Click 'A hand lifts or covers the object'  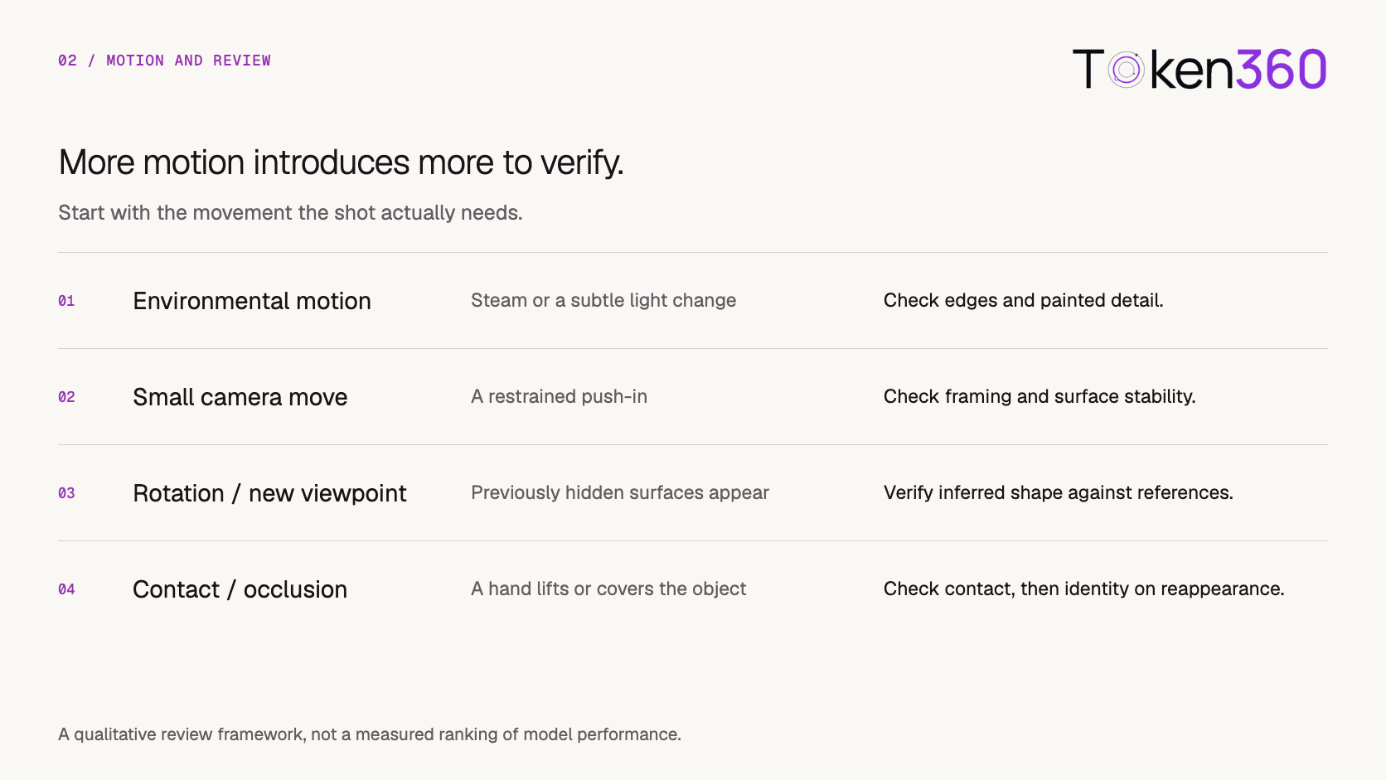pyautogui.click(x=608, y=589)
